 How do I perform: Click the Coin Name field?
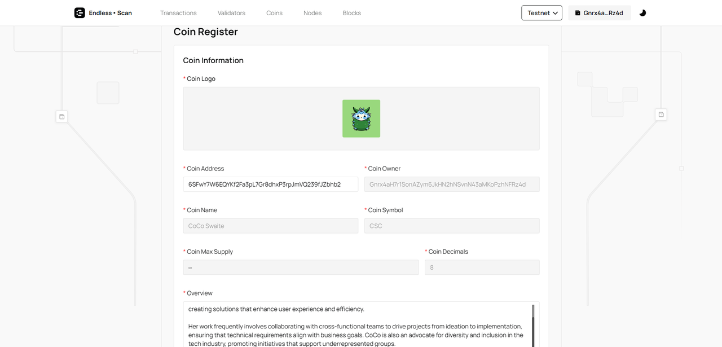click(x=270, y=226)
